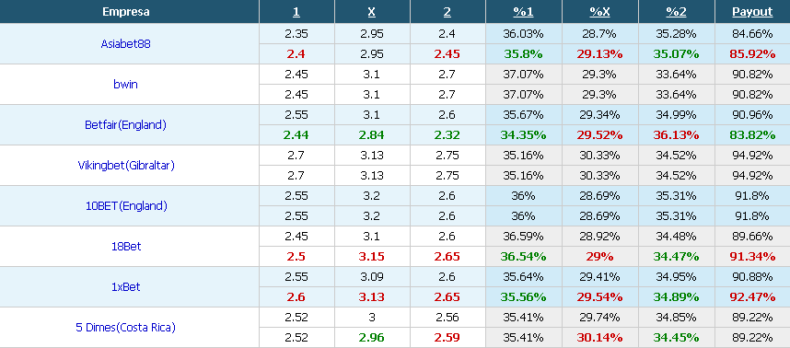Sort table by %2 header
Image resolution: width=790 pixels, height=348 pixels.
click(x=676, y=12)
